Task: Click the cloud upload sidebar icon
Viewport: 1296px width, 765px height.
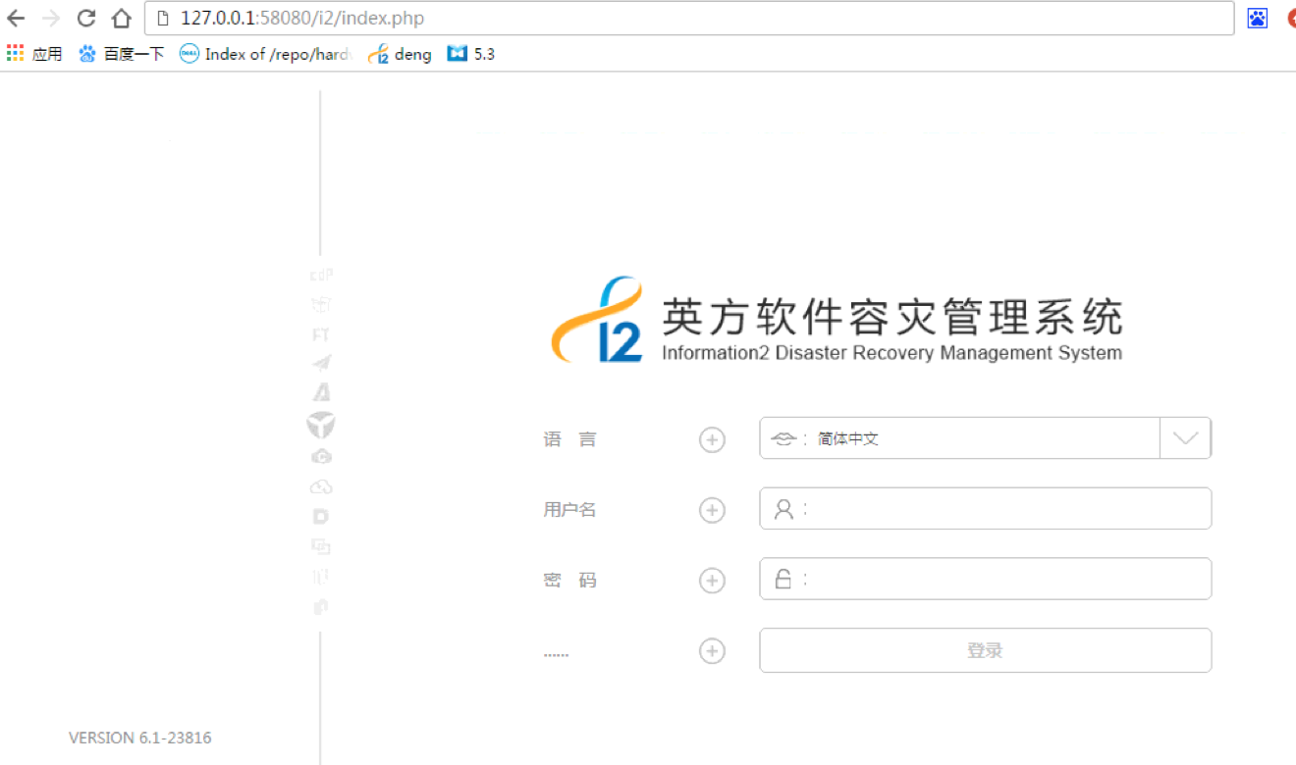Action: [321, 486]
